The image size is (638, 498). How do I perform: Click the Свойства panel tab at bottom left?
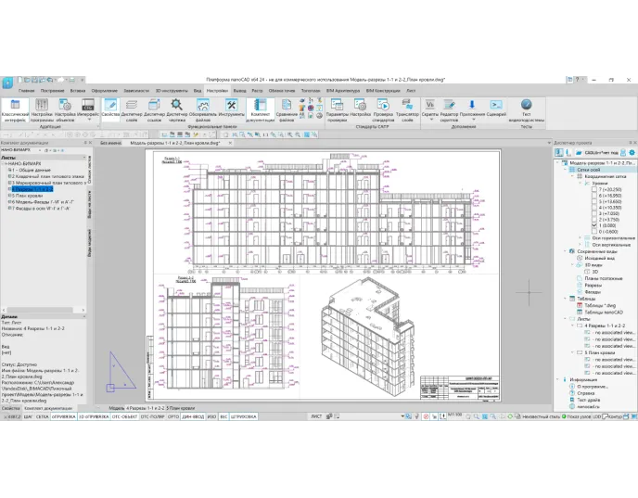click(10, 408)
